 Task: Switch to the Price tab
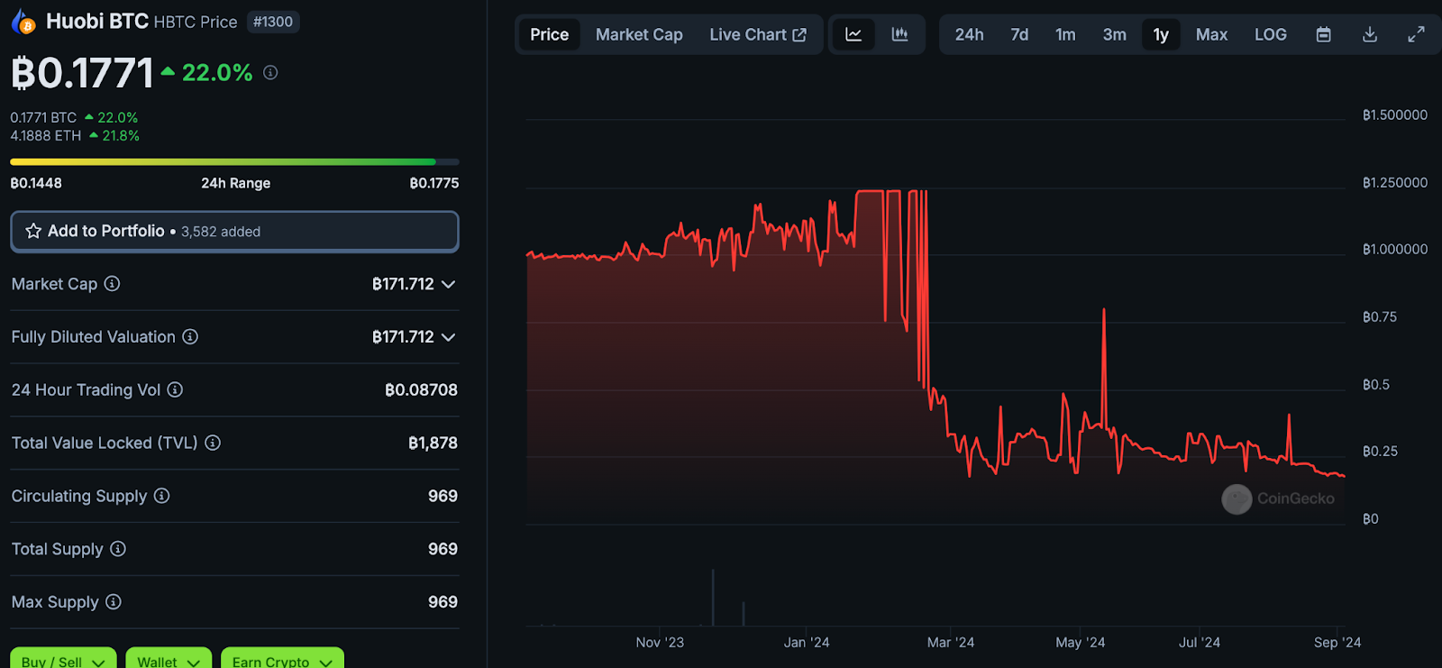coord(550,34)
